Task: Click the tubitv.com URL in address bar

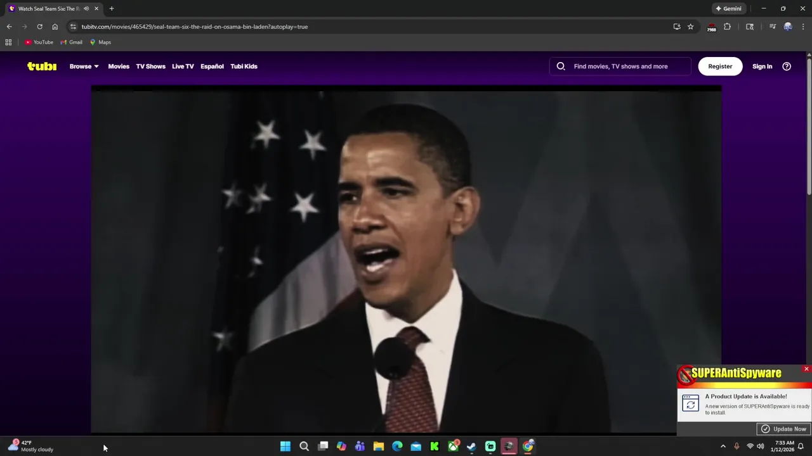Action: (x=194, y=27)
